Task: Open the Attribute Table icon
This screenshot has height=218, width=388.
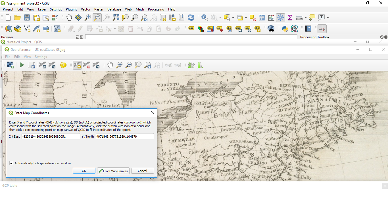Action: (262, 18)
